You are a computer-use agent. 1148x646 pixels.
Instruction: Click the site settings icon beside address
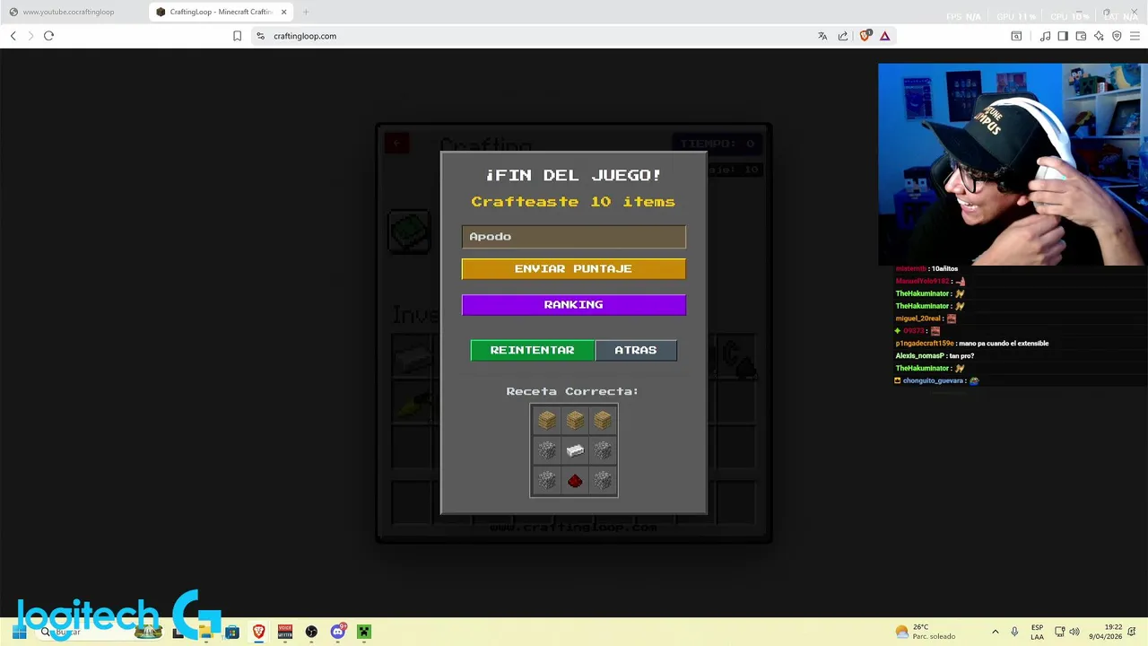click(260, 36)
